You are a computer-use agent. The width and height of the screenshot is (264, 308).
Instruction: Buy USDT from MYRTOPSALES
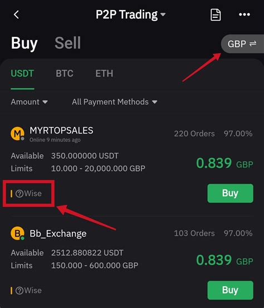[x=230, y=193]
